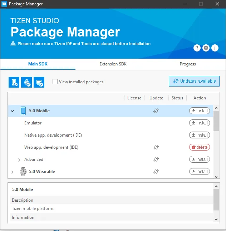Viewport: 226px width, 231px height.
Task: Click update icon for Web app. development
Action: (156, 147)
